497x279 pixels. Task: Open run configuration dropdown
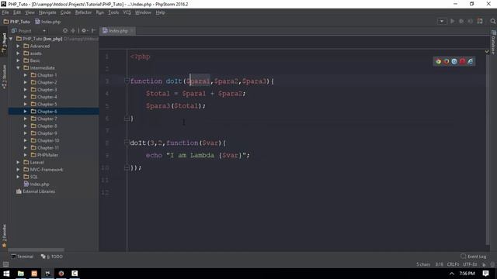(442, 21)
